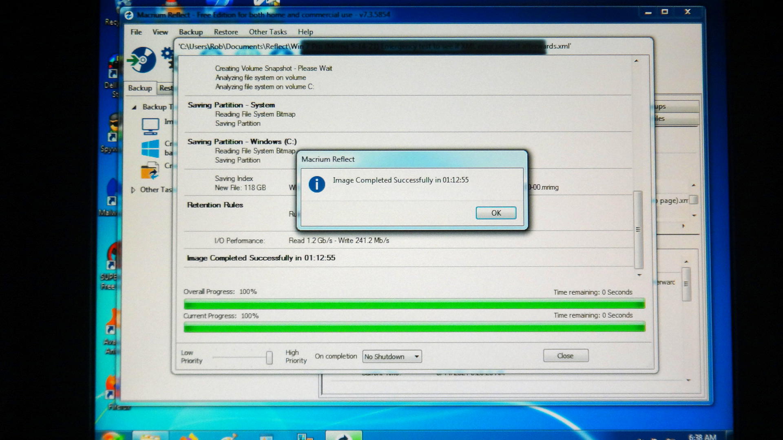Expand the Other Tasks tree section

click(133, 190)
